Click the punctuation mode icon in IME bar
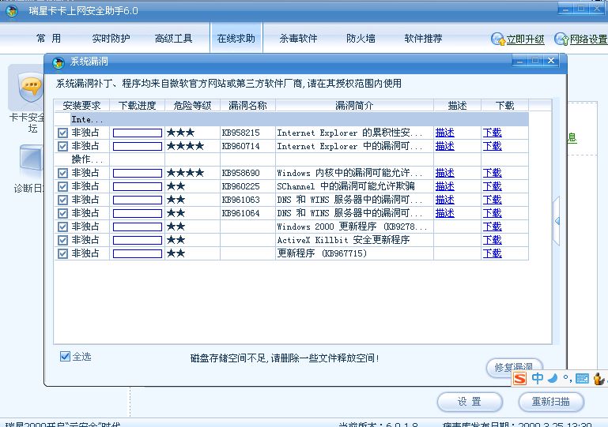Screen dimensions: 608x427 coord(568,378)
